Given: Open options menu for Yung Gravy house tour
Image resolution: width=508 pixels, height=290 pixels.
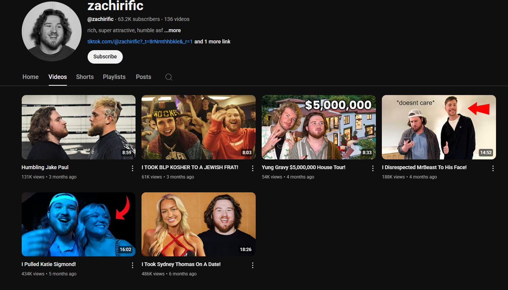Looking at the screenshot, I should point(372,168).
